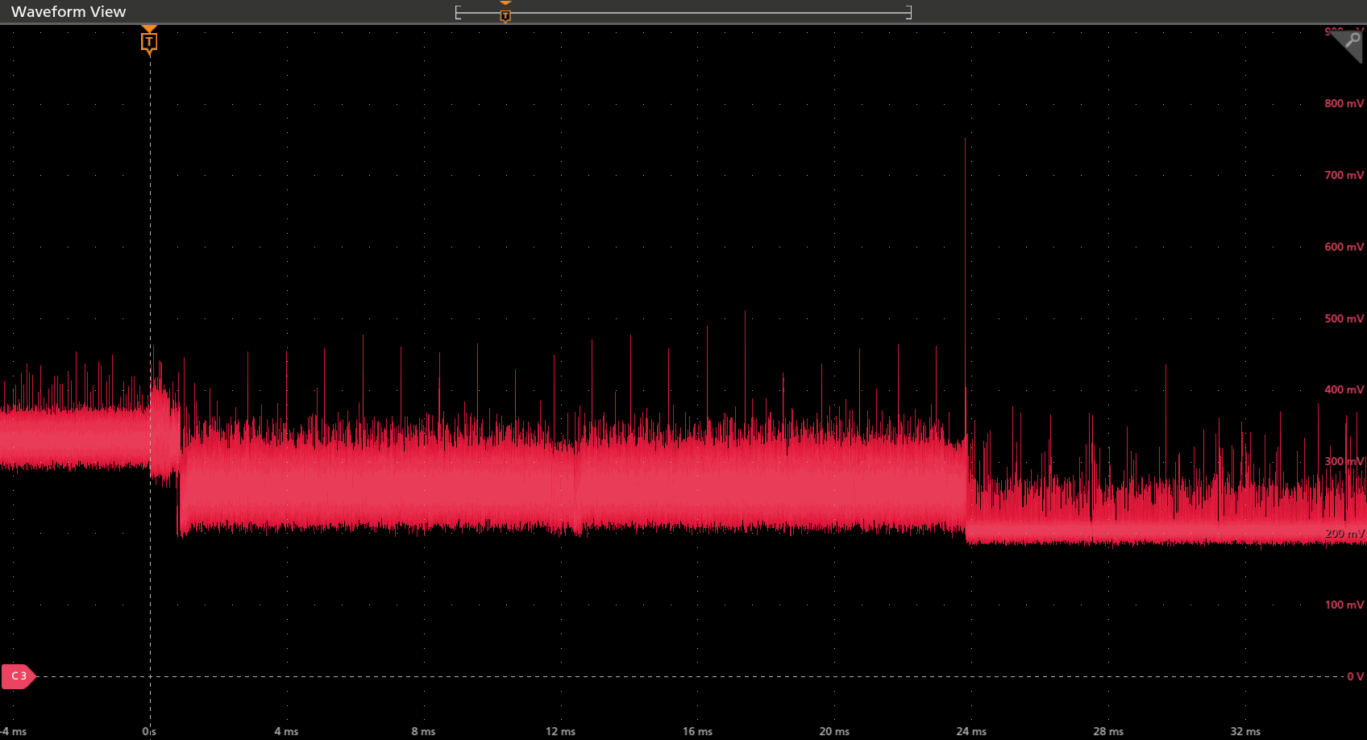Click the 16 ms time axis label

click(x=697, y=731)
